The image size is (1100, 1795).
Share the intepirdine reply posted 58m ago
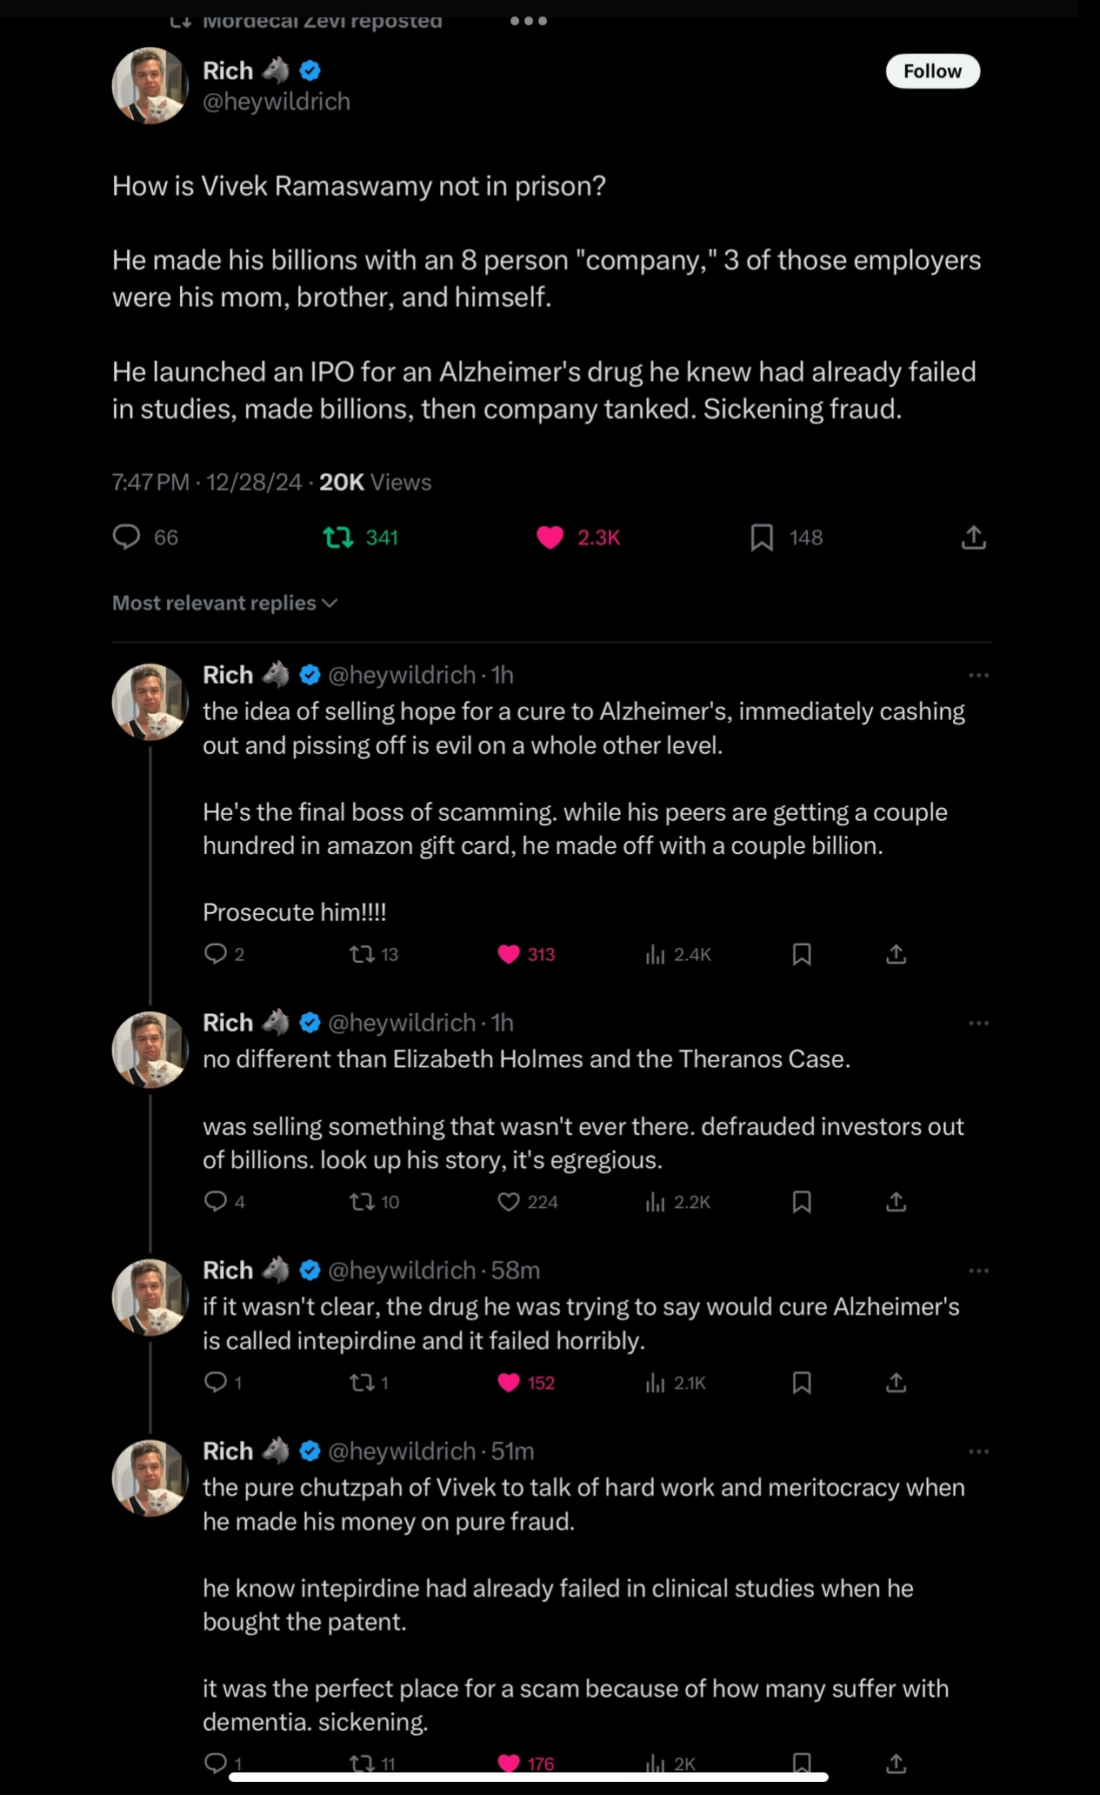tap(897, 1383)
